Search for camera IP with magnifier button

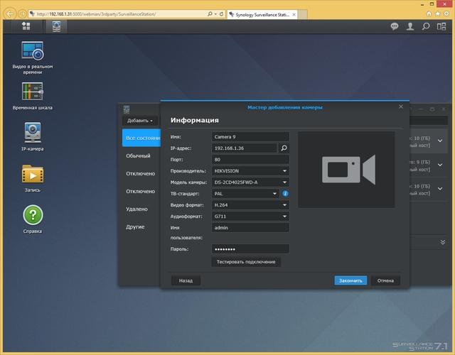click(284, 148)
